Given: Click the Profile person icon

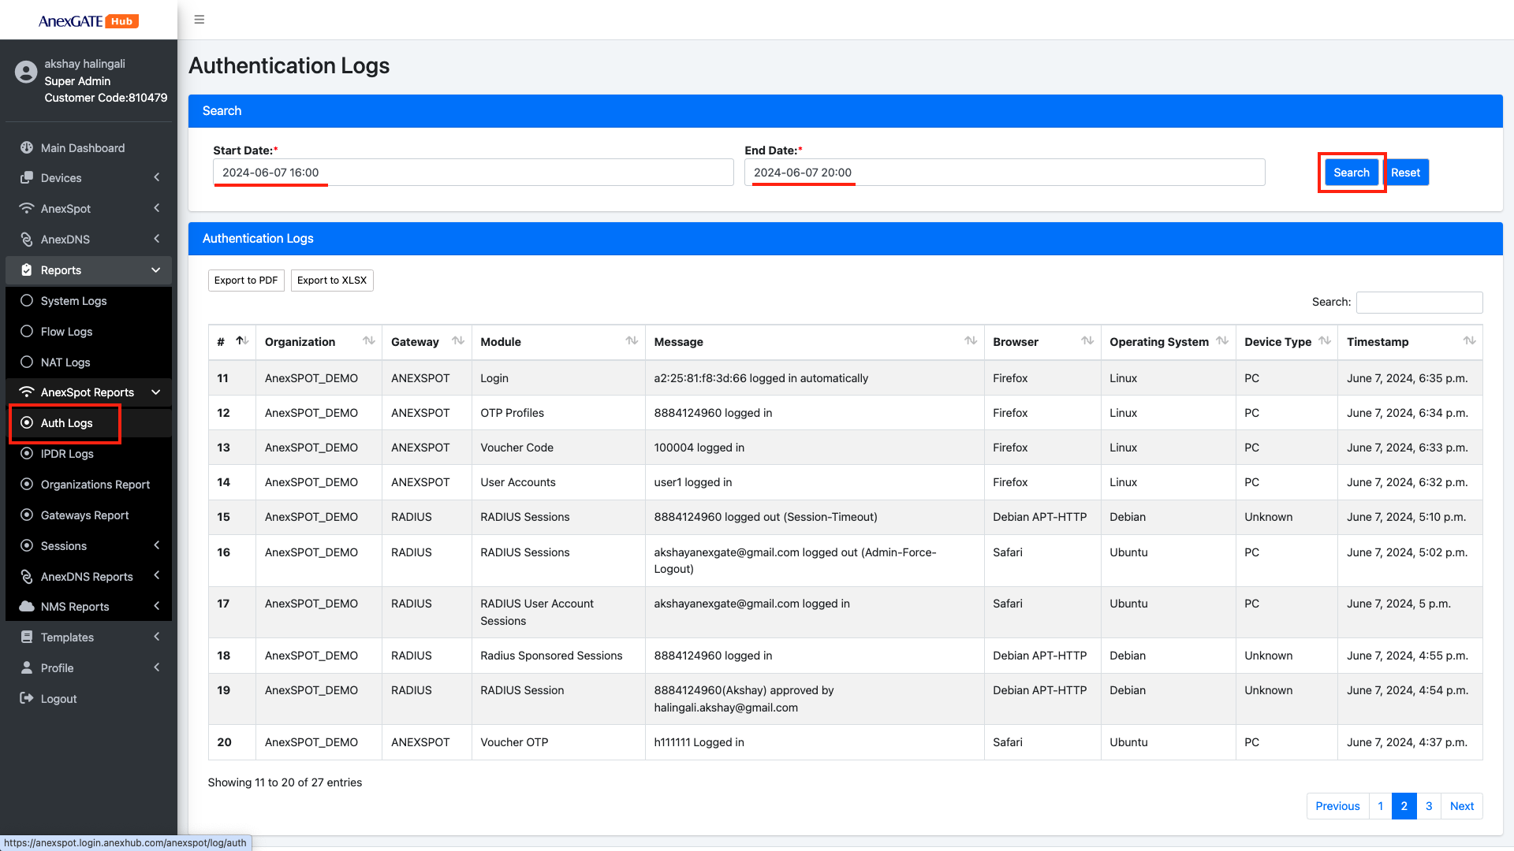Looking at the screenshot, I should click(x=27, y=668).
